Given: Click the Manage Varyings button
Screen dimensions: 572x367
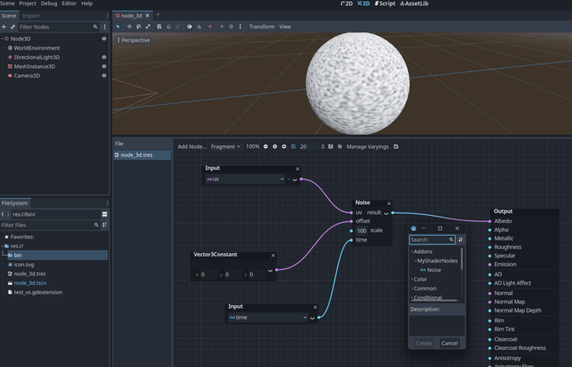Looking at the screenshot, I should pos(367,147).
